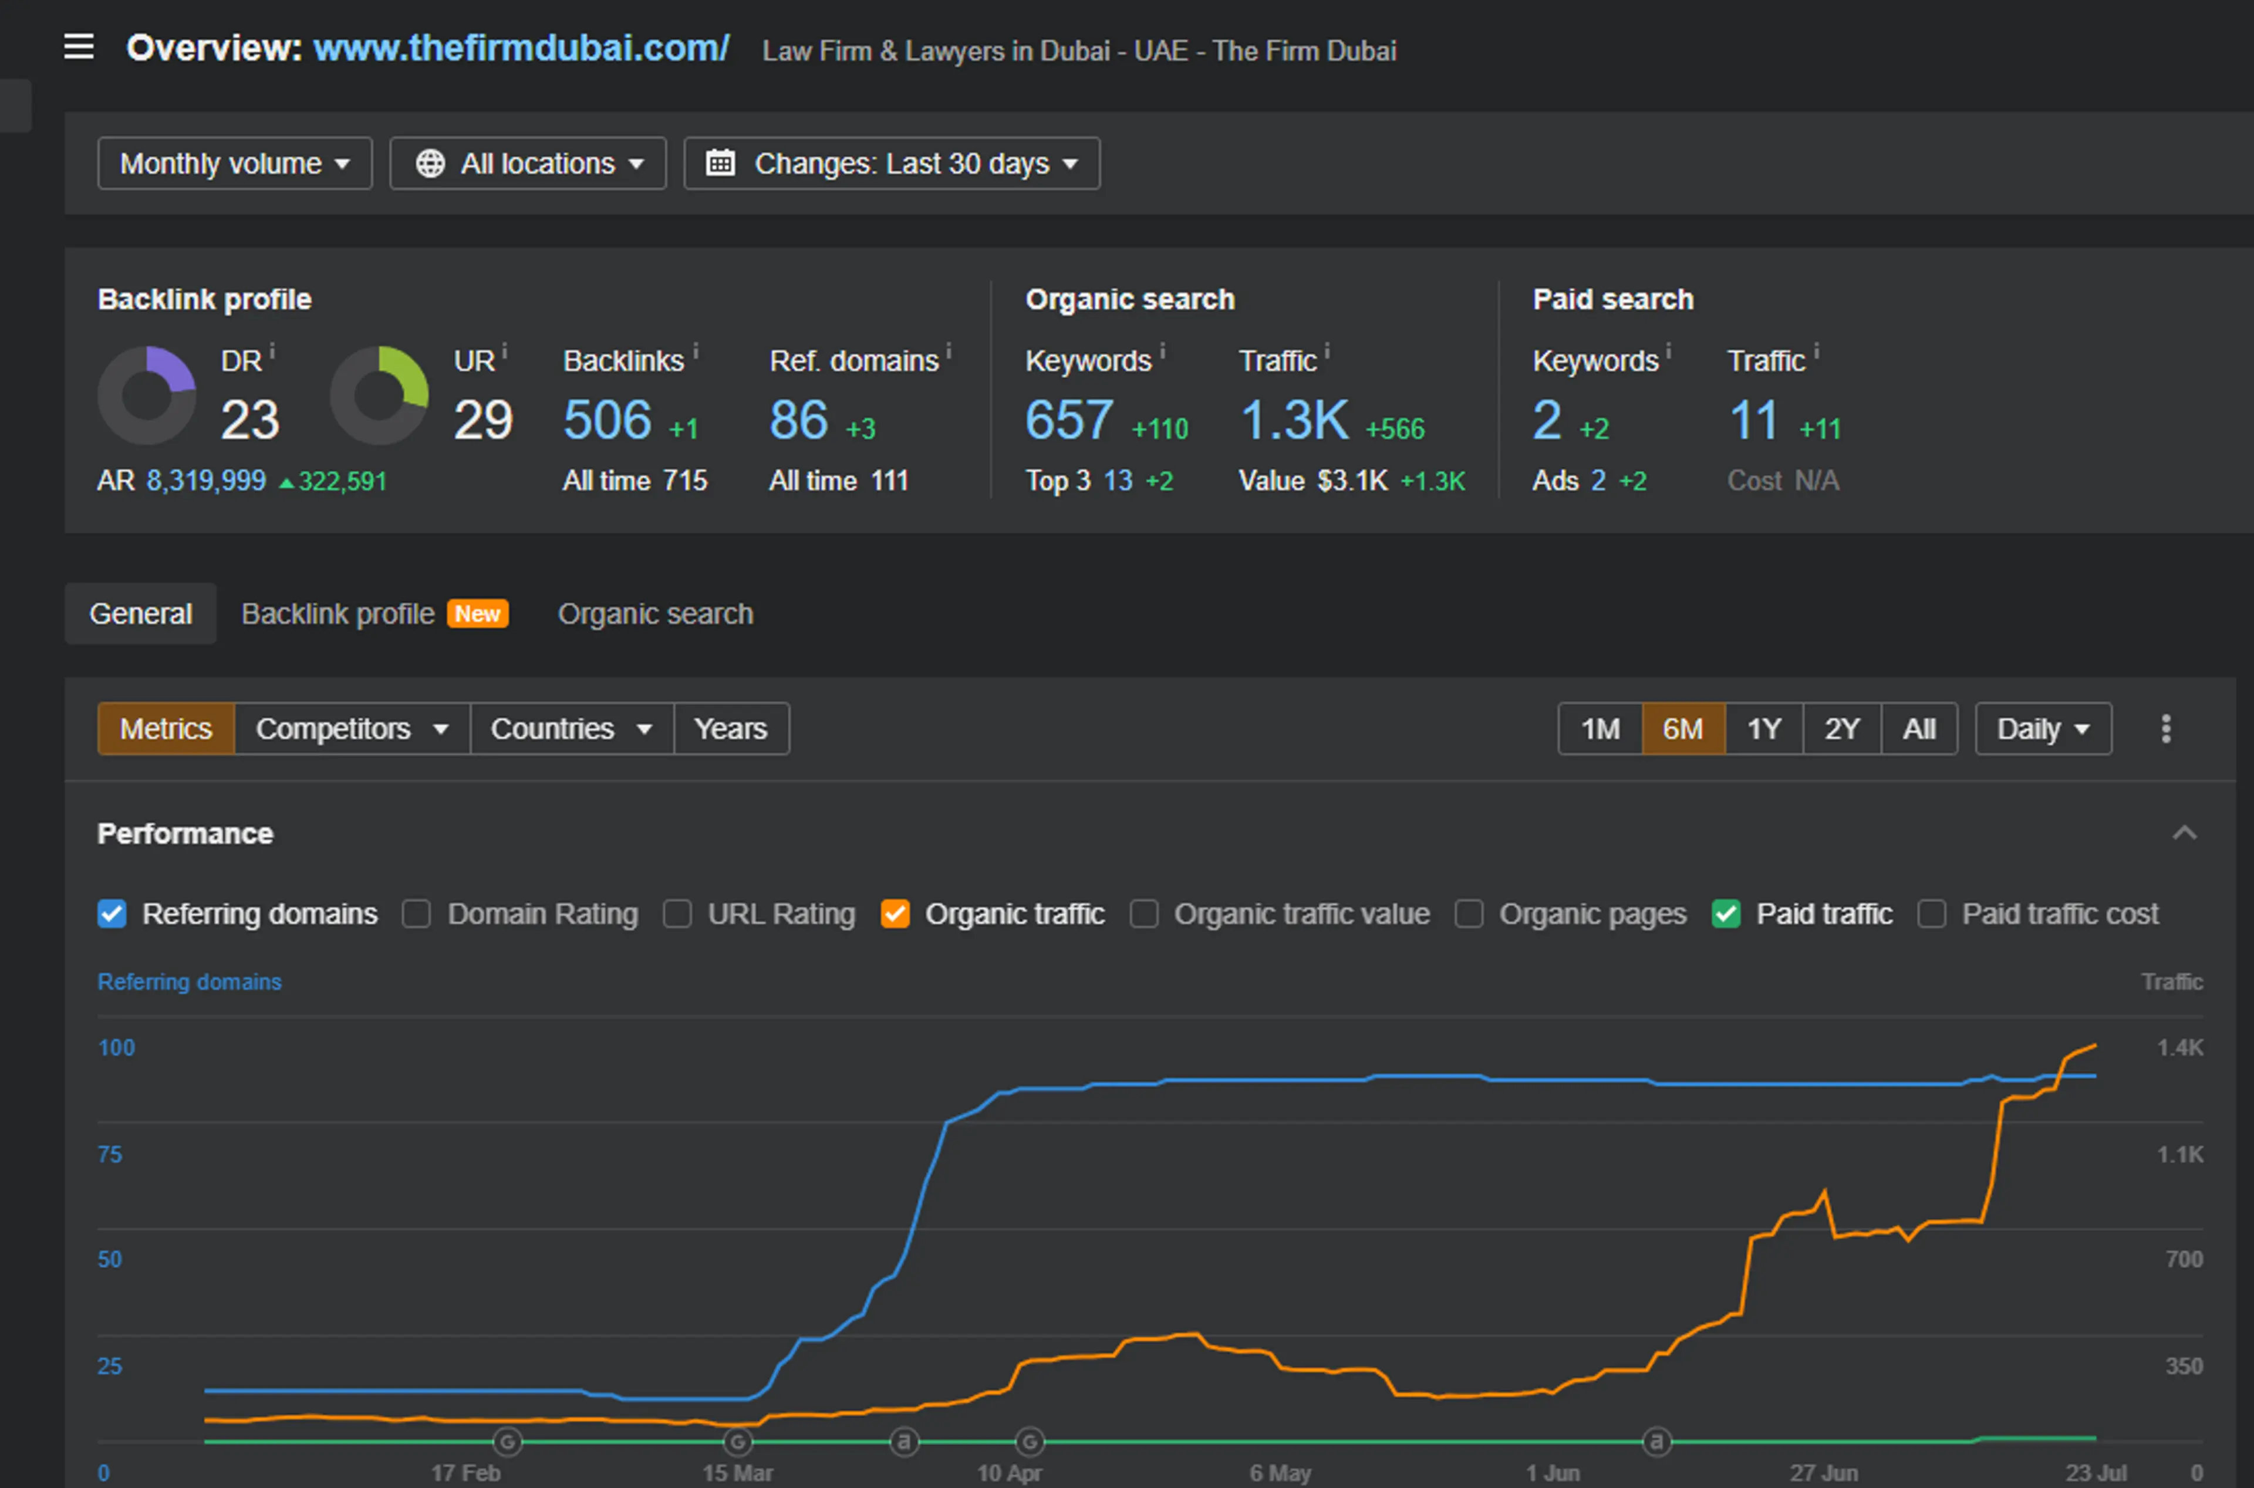Collapse the Performance section chevron
The width and height of the screenshot is (2254, 1488).
pyautogui.click(x=2185, y=833)
